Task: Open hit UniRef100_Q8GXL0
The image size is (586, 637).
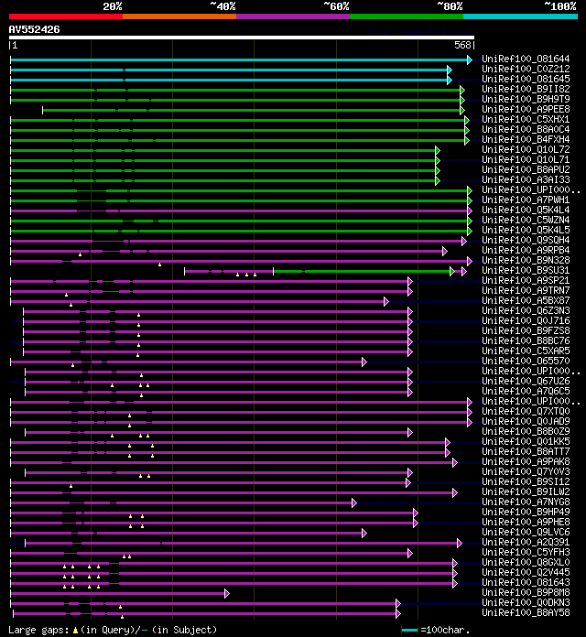Action: click(x=526, y=562)
